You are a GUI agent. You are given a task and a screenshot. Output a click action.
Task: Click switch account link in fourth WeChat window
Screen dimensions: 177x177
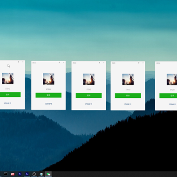point(128,104)
